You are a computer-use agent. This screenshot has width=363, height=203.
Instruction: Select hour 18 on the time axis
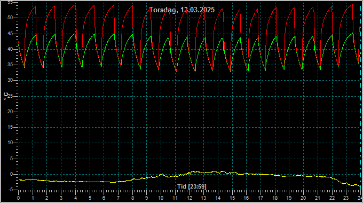[275, 198]
